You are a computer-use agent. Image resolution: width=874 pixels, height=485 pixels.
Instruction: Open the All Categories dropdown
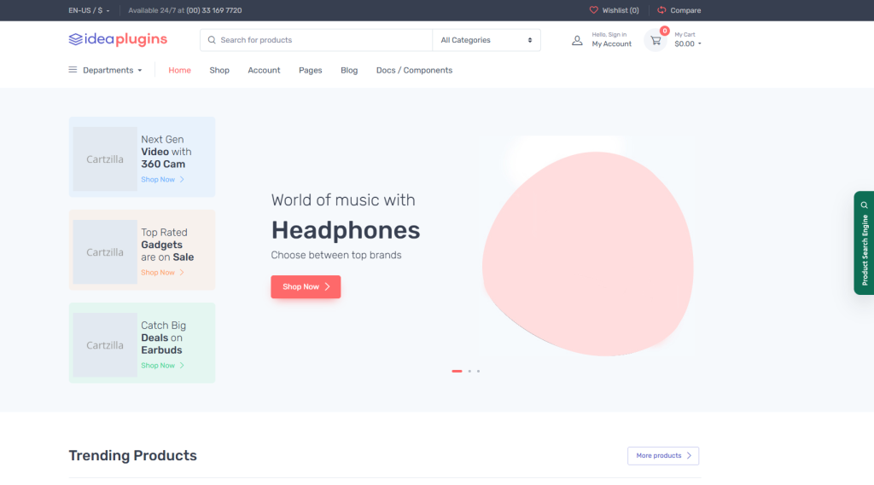486,40
